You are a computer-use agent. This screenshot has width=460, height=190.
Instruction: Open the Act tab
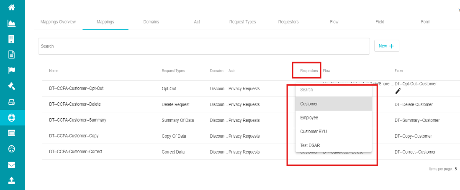click(197, 22)
